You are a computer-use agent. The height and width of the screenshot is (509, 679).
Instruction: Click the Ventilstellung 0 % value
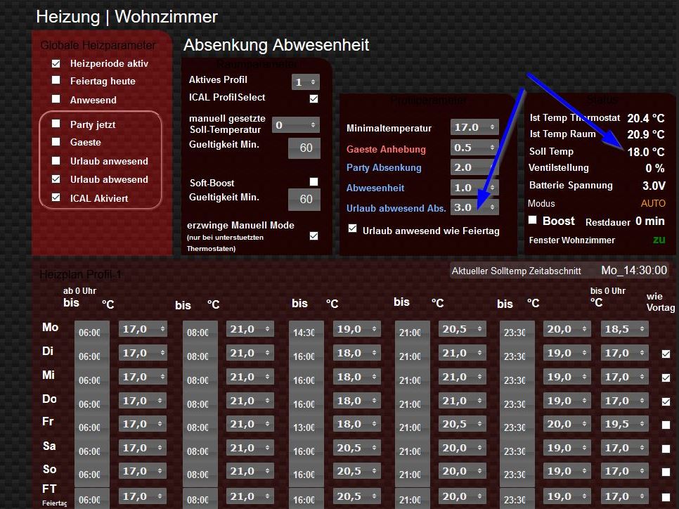(655, 168)
